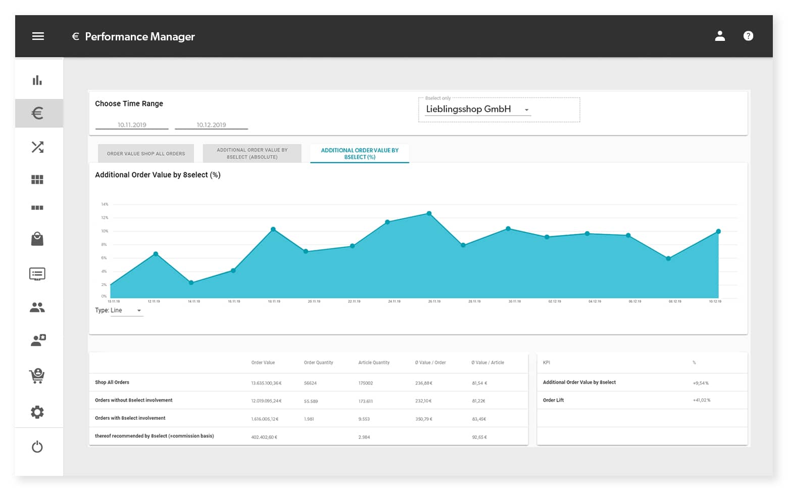Select the Euro performance sidebar icon

(x=37, y=113)
